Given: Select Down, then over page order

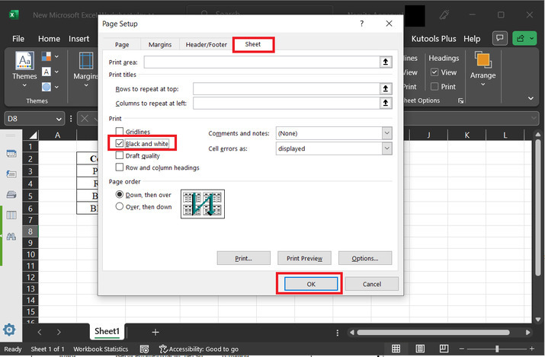Looking at the screenshot, I should (x=119, y=194).
